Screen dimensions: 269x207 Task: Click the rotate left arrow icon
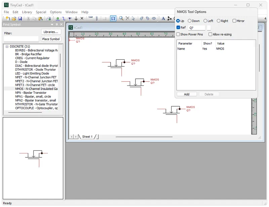(142, 18)
